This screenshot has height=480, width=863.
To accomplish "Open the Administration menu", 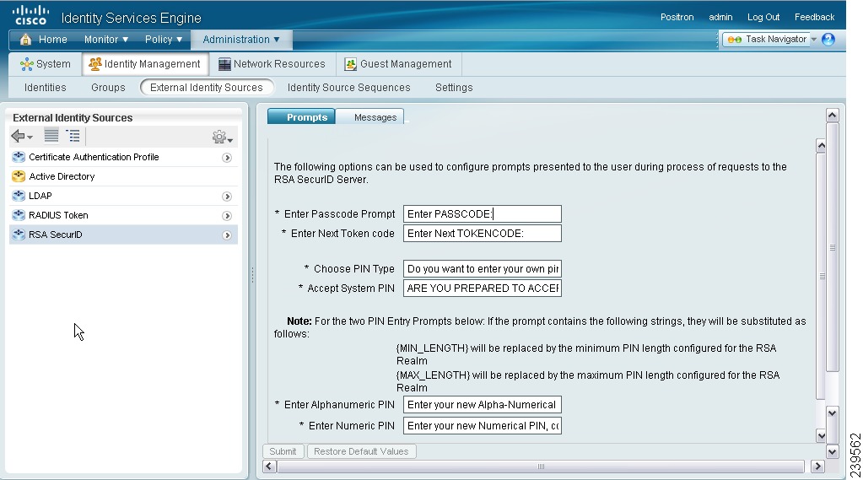I will (x=241, y=40).
